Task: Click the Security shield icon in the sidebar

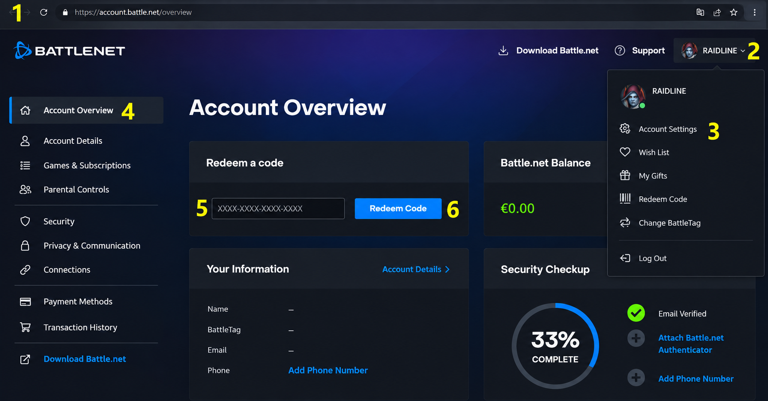Action: coord(25,221)
